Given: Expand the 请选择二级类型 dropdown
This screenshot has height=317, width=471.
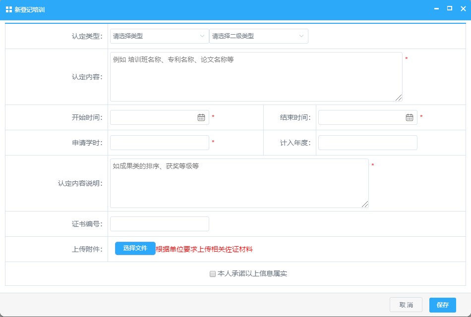Looking at the screenshot, I should pyautogui.click(x=258, y=36).
